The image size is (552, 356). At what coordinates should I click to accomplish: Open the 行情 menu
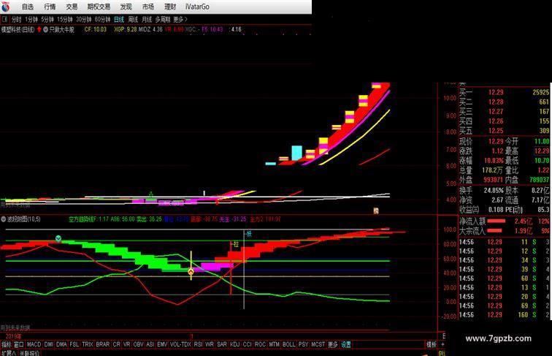click(x=50, y=7)
